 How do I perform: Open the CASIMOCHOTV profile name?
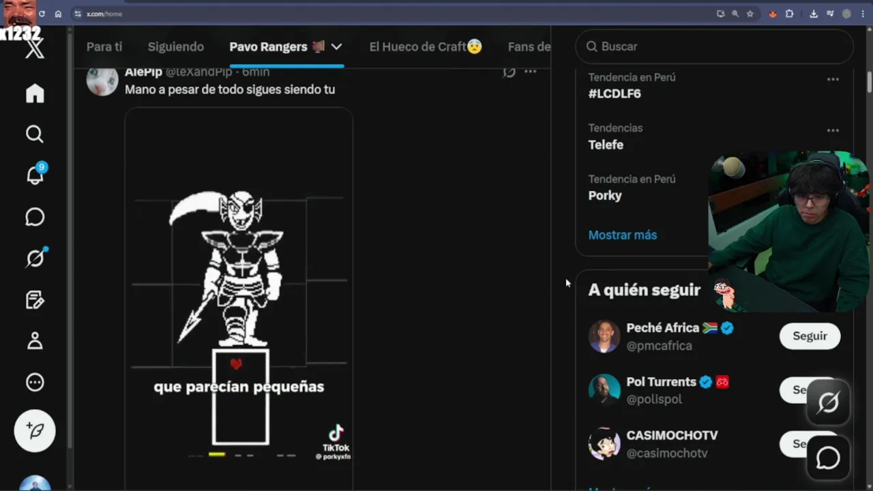coord(672,435)
